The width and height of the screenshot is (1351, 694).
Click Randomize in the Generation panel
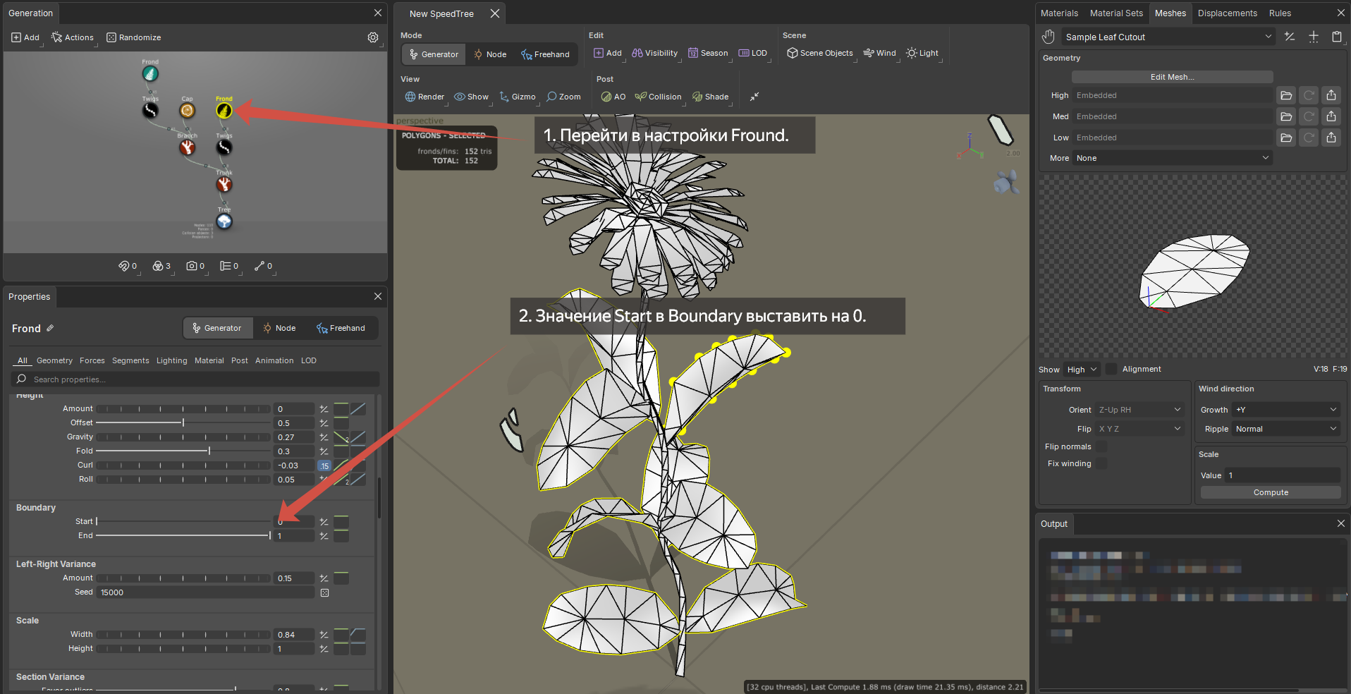point(133,37)
